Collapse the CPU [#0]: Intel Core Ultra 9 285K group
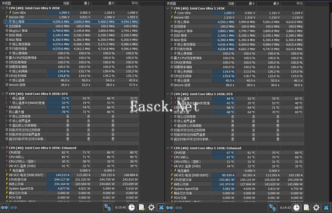 [x=3, y=8]
